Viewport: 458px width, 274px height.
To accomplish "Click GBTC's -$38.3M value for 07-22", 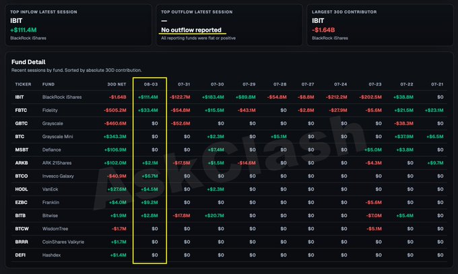I will point(403,123).
